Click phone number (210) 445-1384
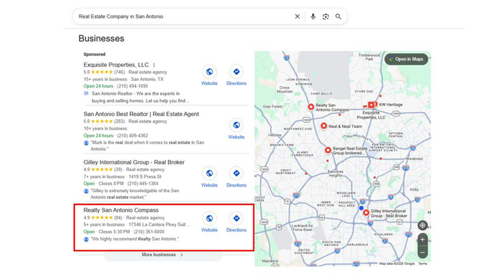 (x=143, y=183)
